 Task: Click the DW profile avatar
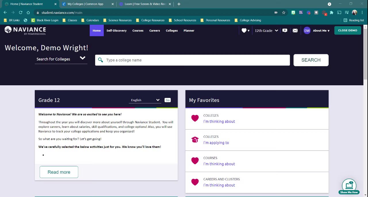pos(307,30)
